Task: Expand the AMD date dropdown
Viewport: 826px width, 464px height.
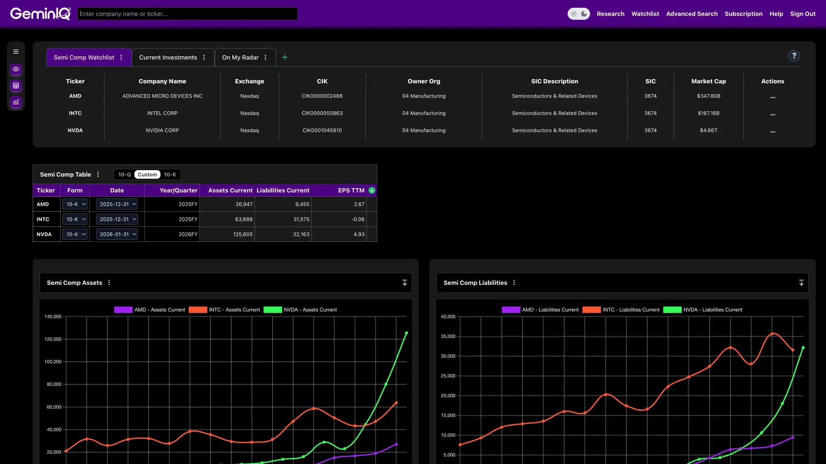Action: click(117, 204)
